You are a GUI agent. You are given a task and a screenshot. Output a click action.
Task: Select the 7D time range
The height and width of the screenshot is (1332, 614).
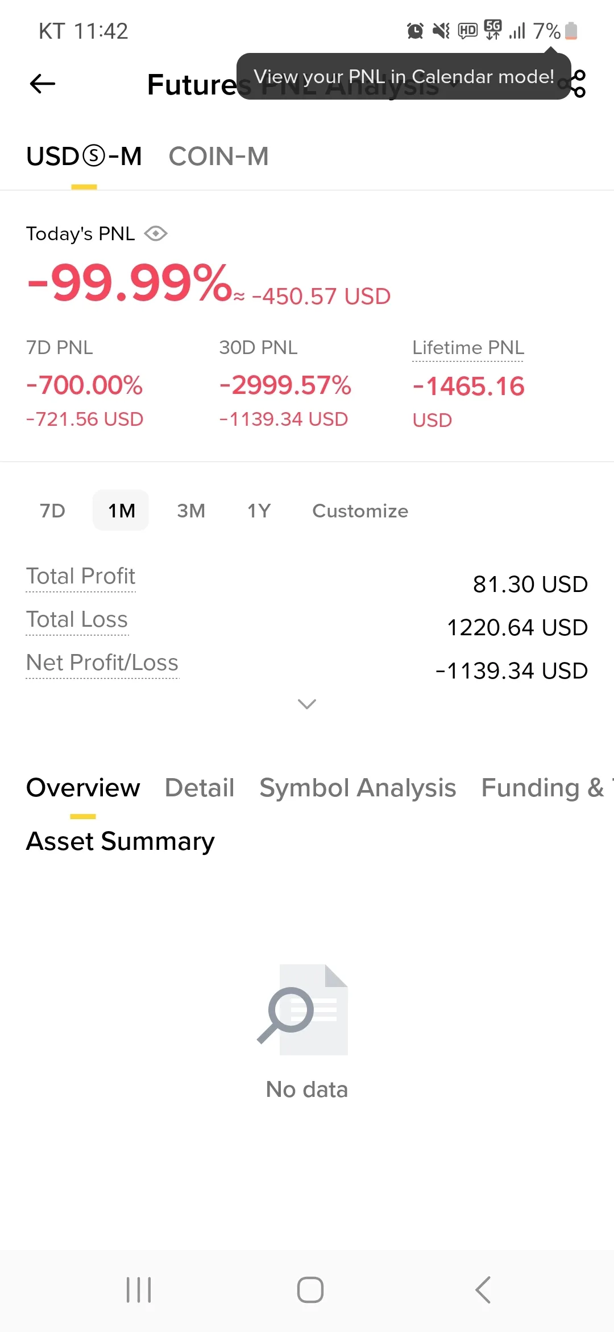coord(52,511)
